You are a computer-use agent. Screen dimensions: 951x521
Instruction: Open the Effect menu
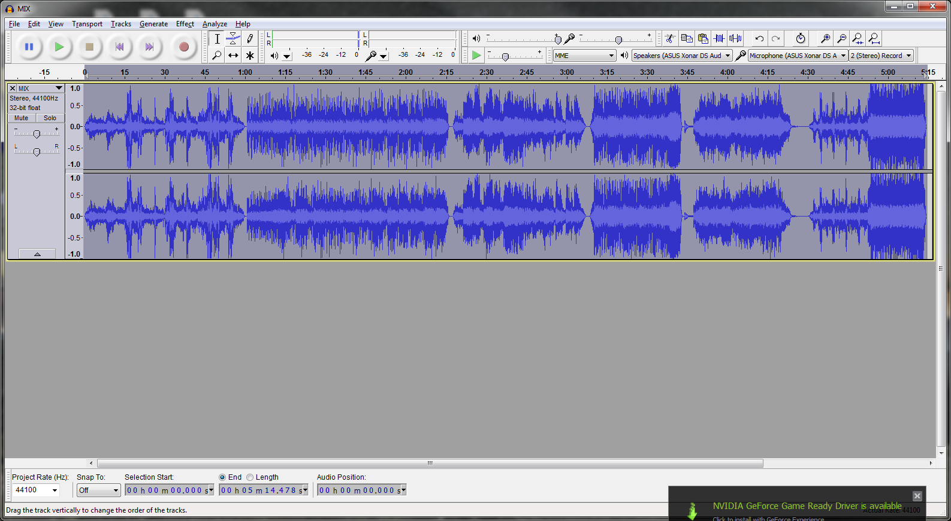click(x=185, y=24)
